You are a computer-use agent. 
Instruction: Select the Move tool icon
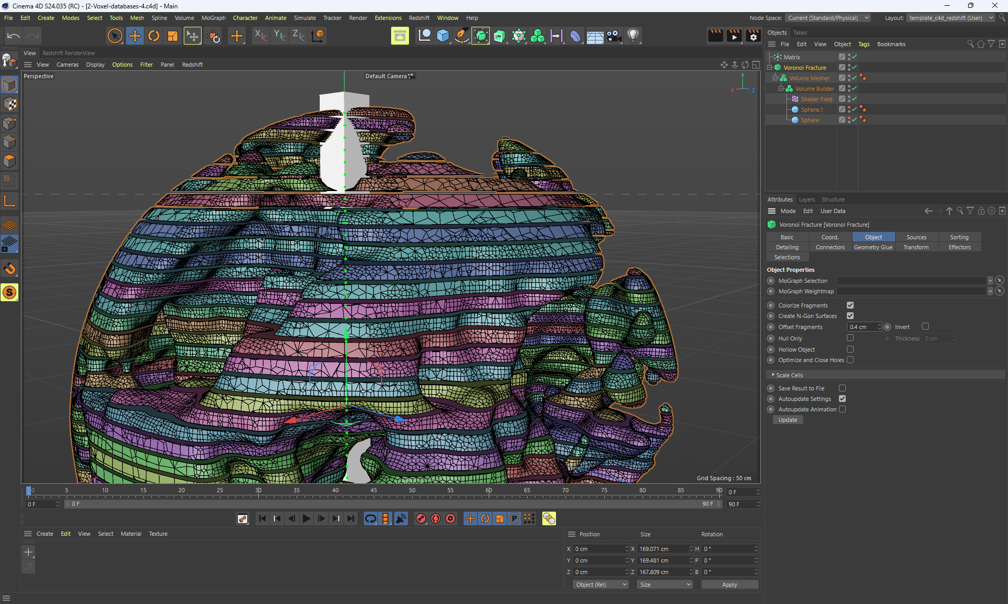tap(134, 36)
